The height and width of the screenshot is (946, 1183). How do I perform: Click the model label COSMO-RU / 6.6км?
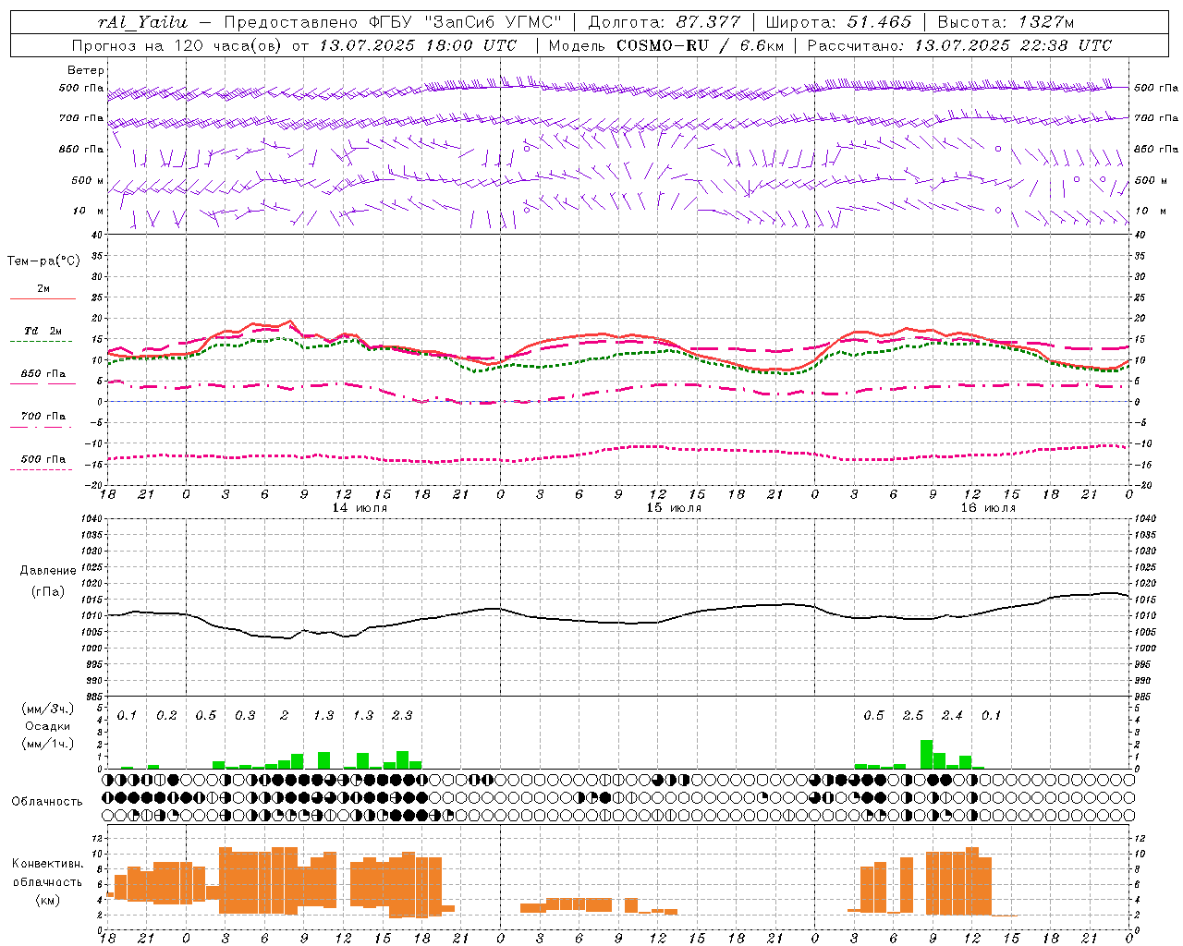click(699, 45)
